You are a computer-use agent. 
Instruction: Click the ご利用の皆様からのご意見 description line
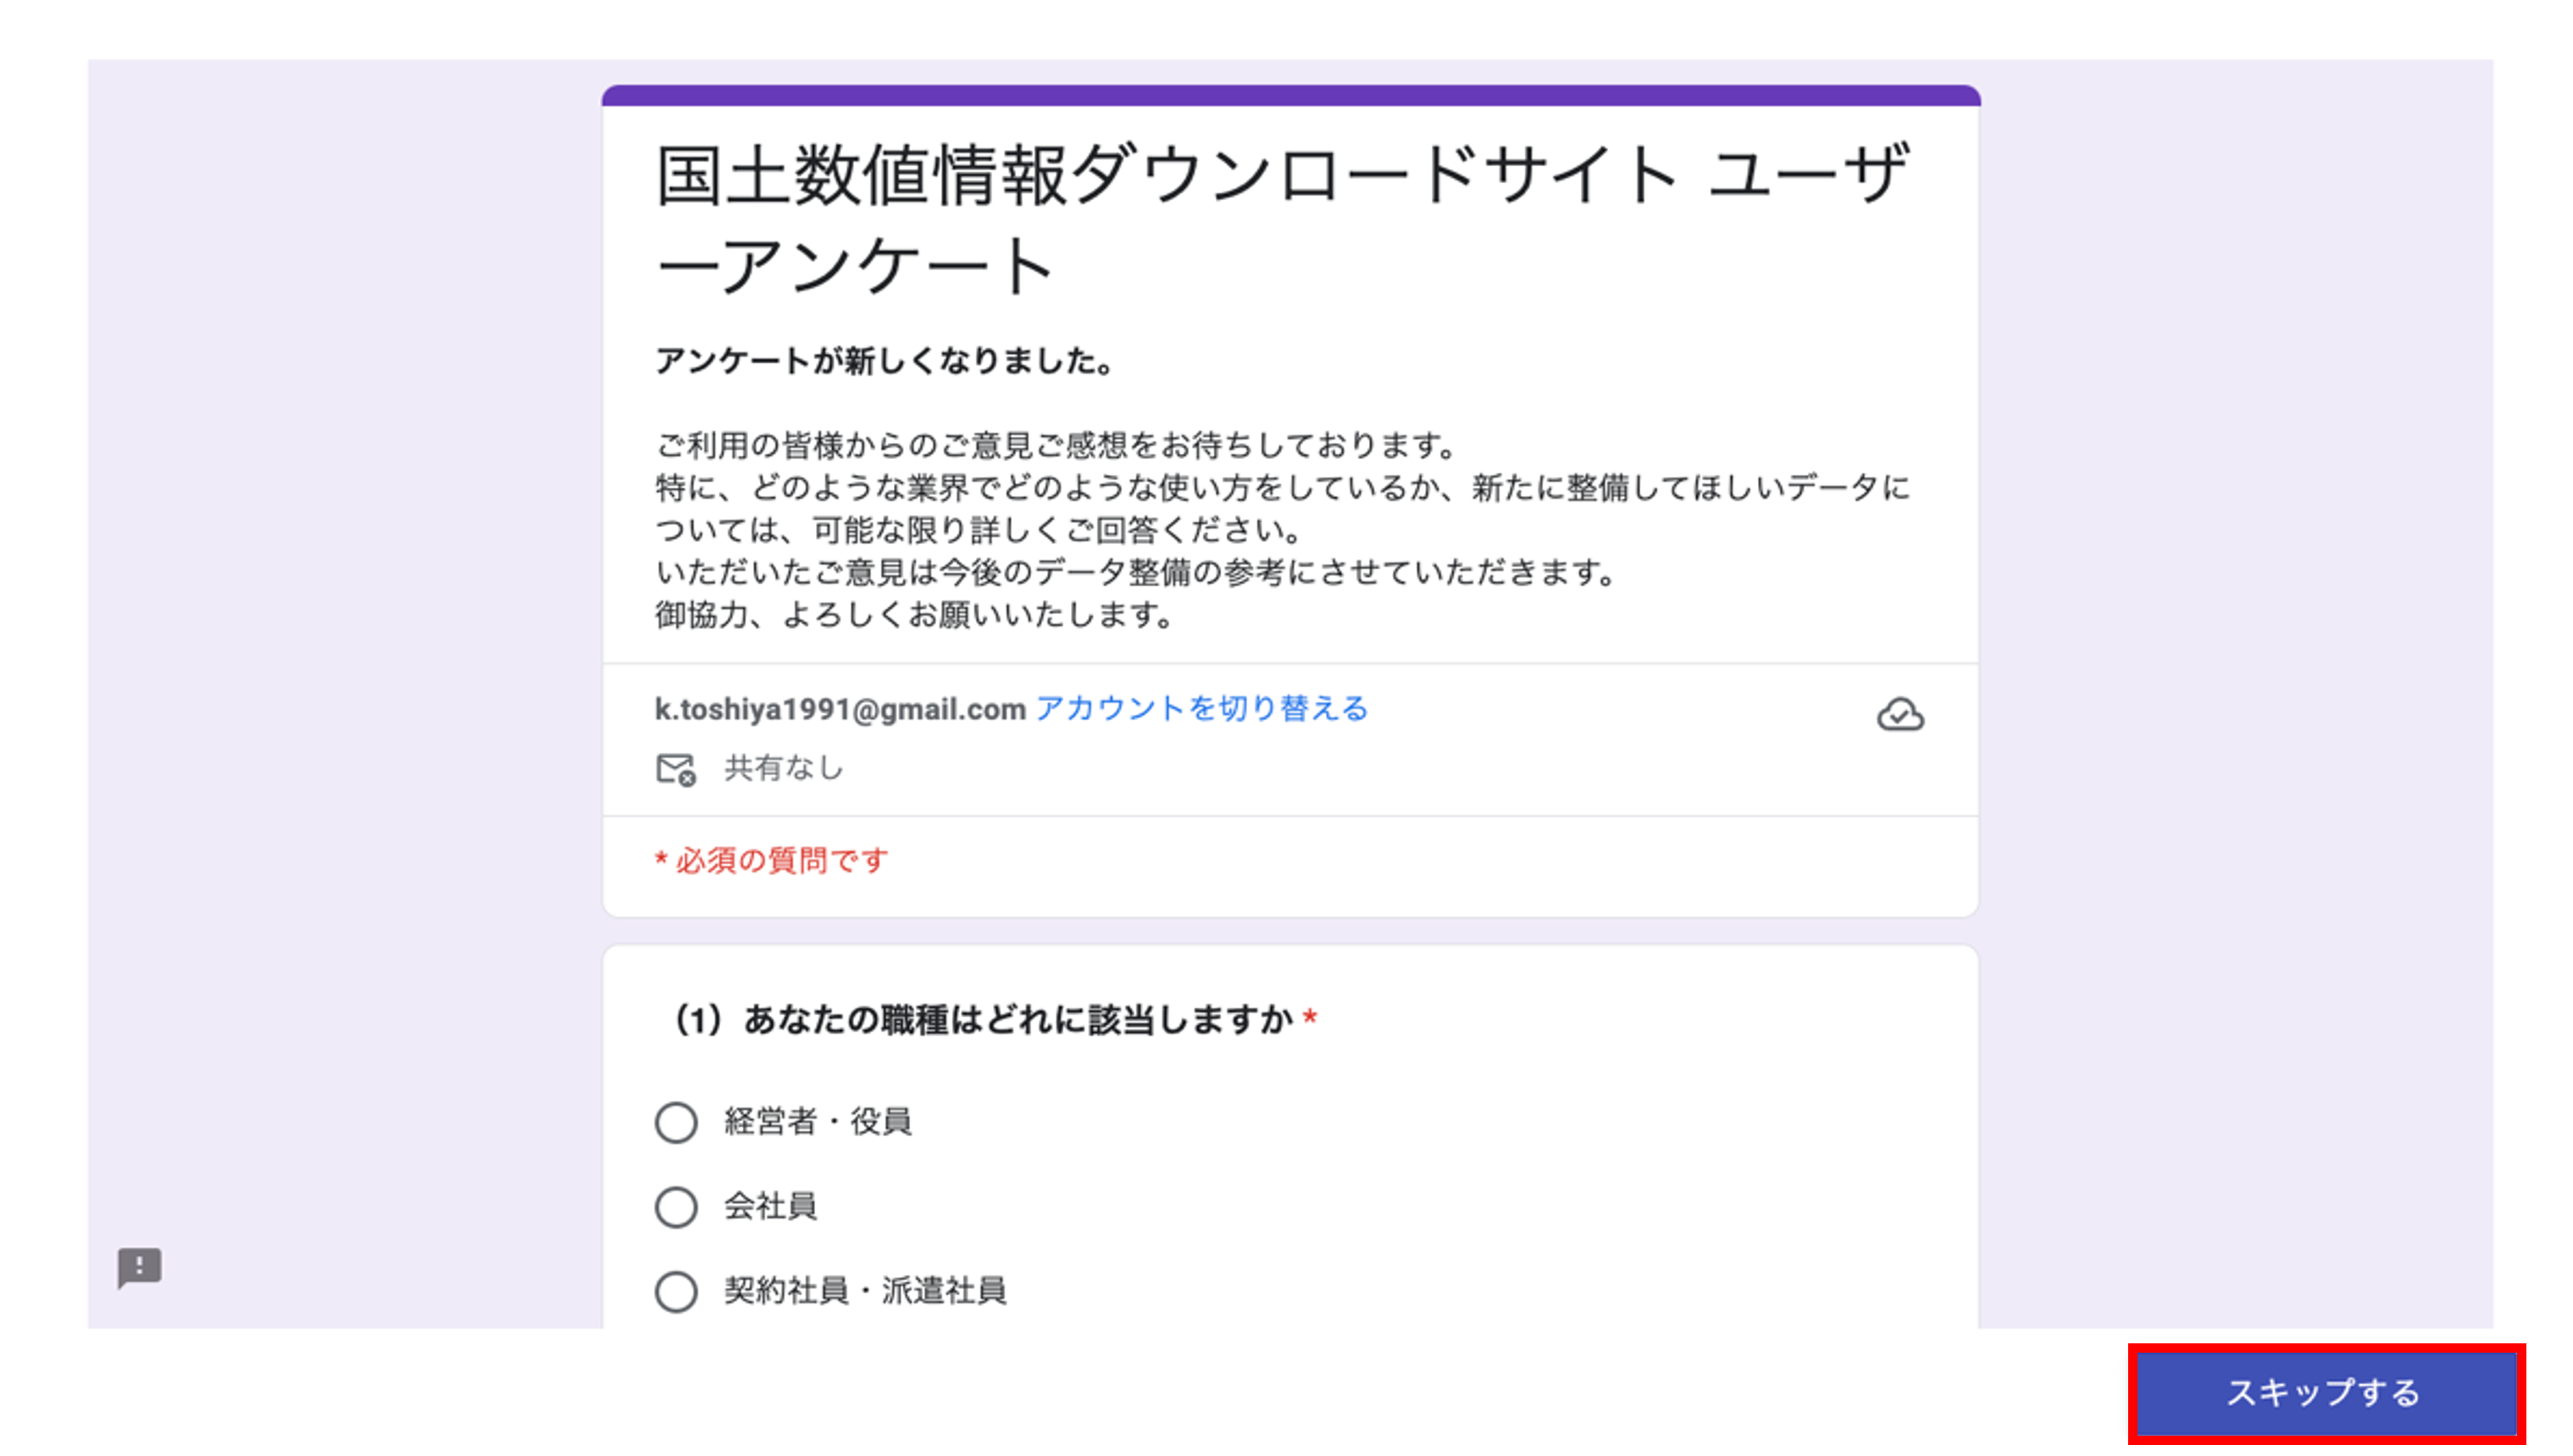[x=1056, y=445]
